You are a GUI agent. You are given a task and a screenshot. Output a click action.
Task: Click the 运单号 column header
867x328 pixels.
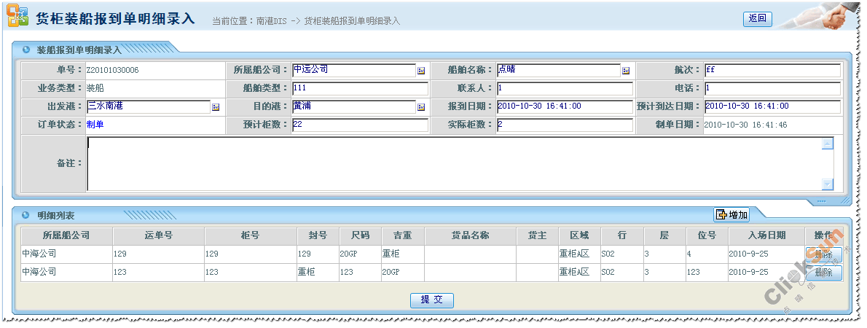(x=158, y=235)
